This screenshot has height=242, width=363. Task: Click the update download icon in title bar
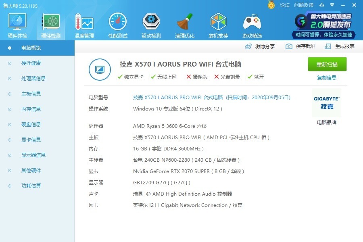[x=321, y=5]
